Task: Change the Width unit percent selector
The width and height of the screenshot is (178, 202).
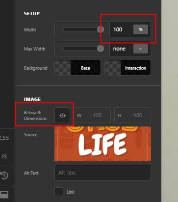Action: coord(141,29)
